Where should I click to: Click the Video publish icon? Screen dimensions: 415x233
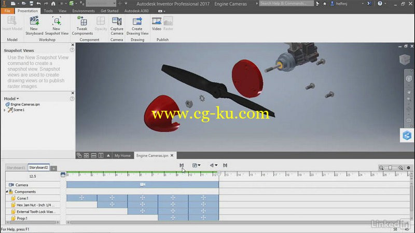pyautogui.click(x=157, y=21)
